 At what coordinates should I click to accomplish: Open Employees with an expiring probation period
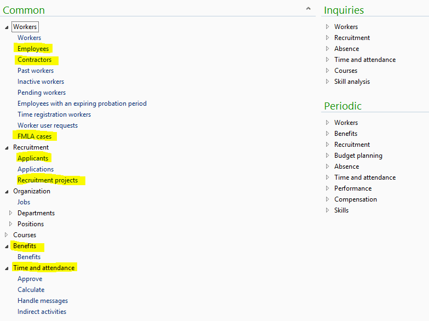click(82, 104)
